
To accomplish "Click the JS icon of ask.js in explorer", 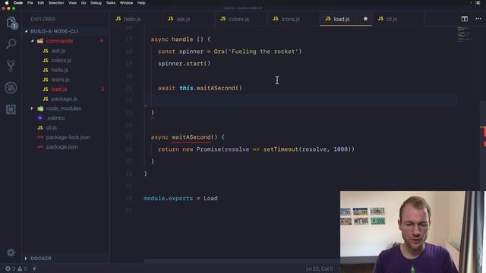I will (x=46, y=51).
